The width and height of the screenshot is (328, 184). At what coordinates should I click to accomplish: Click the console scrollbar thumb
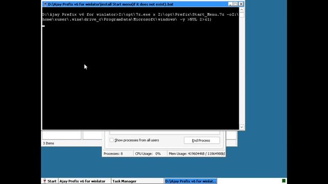coord(241,15)
